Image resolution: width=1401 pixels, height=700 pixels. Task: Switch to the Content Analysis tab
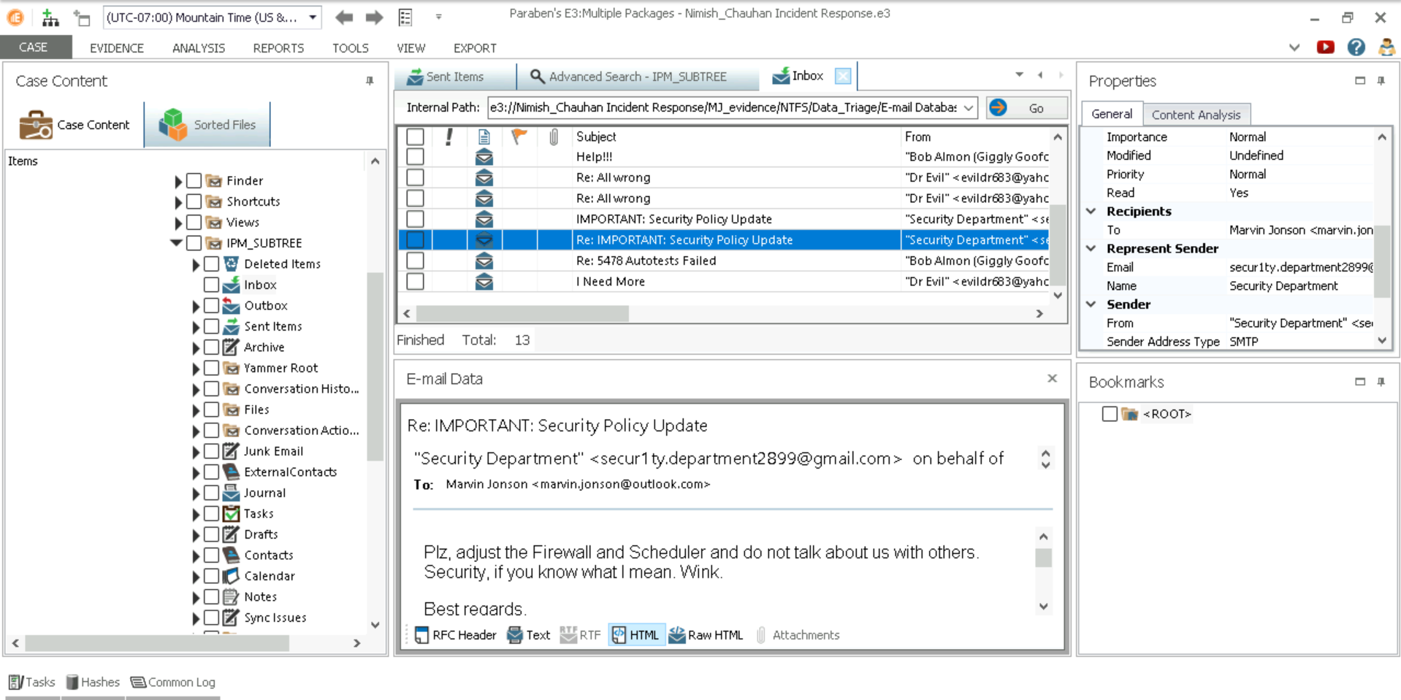[x=1196, y=114]
